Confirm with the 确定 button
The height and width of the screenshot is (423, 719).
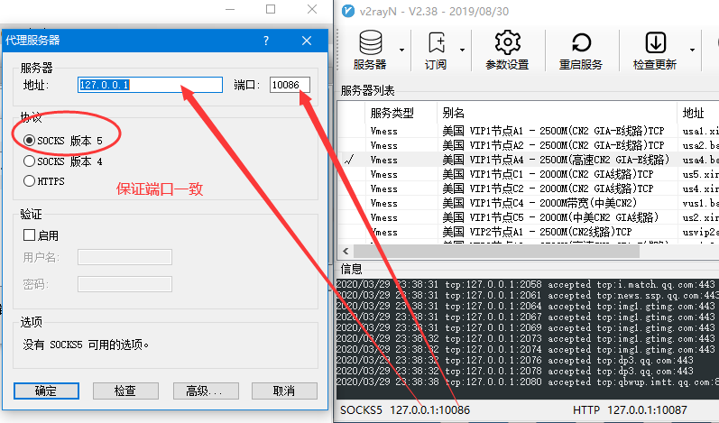coord(46,391)
